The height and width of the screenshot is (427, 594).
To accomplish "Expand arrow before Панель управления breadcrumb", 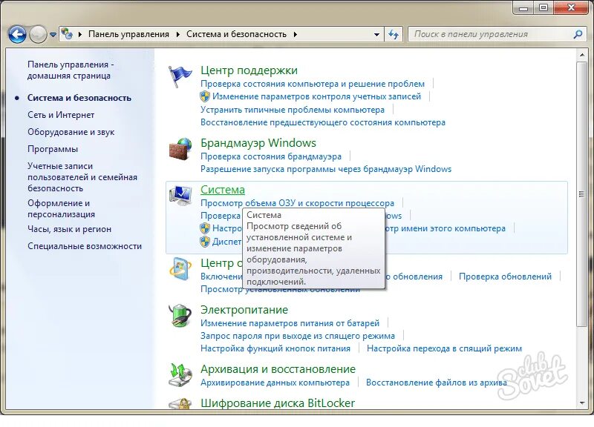I will (x=80, y=34).
